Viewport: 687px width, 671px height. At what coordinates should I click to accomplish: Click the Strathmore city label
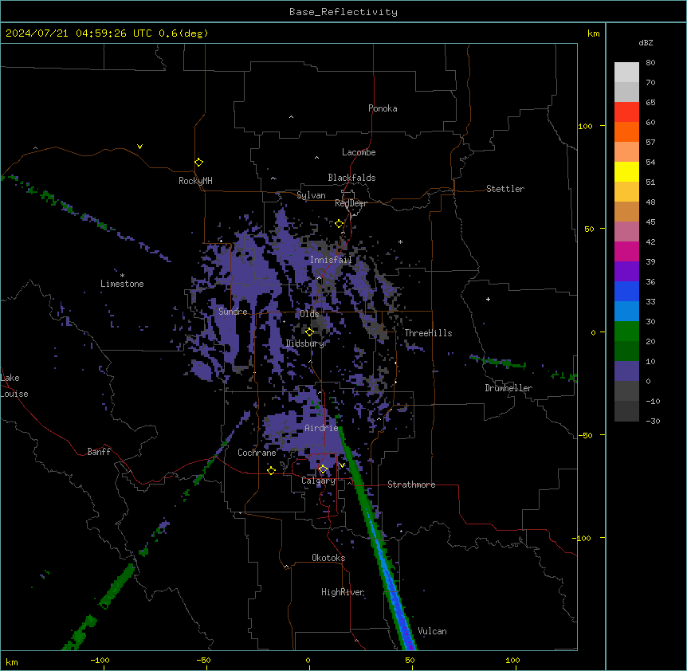coord(411,485)
